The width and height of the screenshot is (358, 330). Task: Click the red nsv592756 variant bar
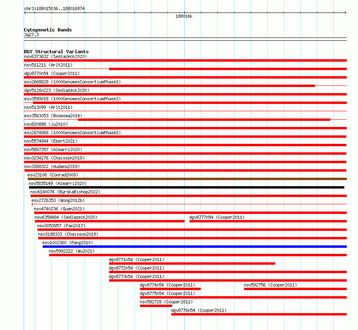coord(295,289)
